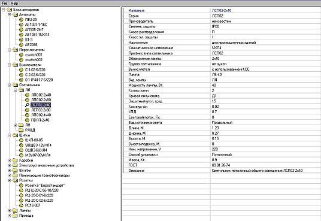Click the Название property value field
This screenshot has height=221, width=321.
pyautogui.click(x=265, y=10)
